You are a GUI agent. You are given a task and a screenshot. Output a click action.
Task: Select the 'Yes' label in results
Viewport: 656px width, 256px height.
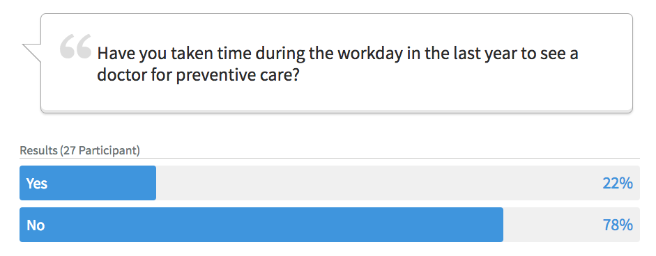point(37,184)
